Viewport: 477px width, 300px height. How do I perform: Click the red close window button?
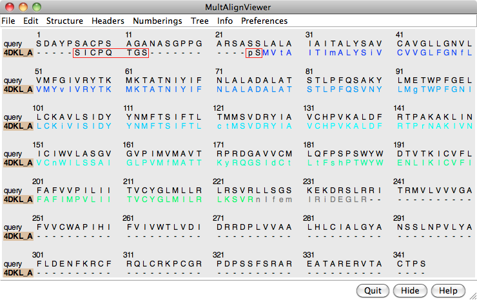10,7
